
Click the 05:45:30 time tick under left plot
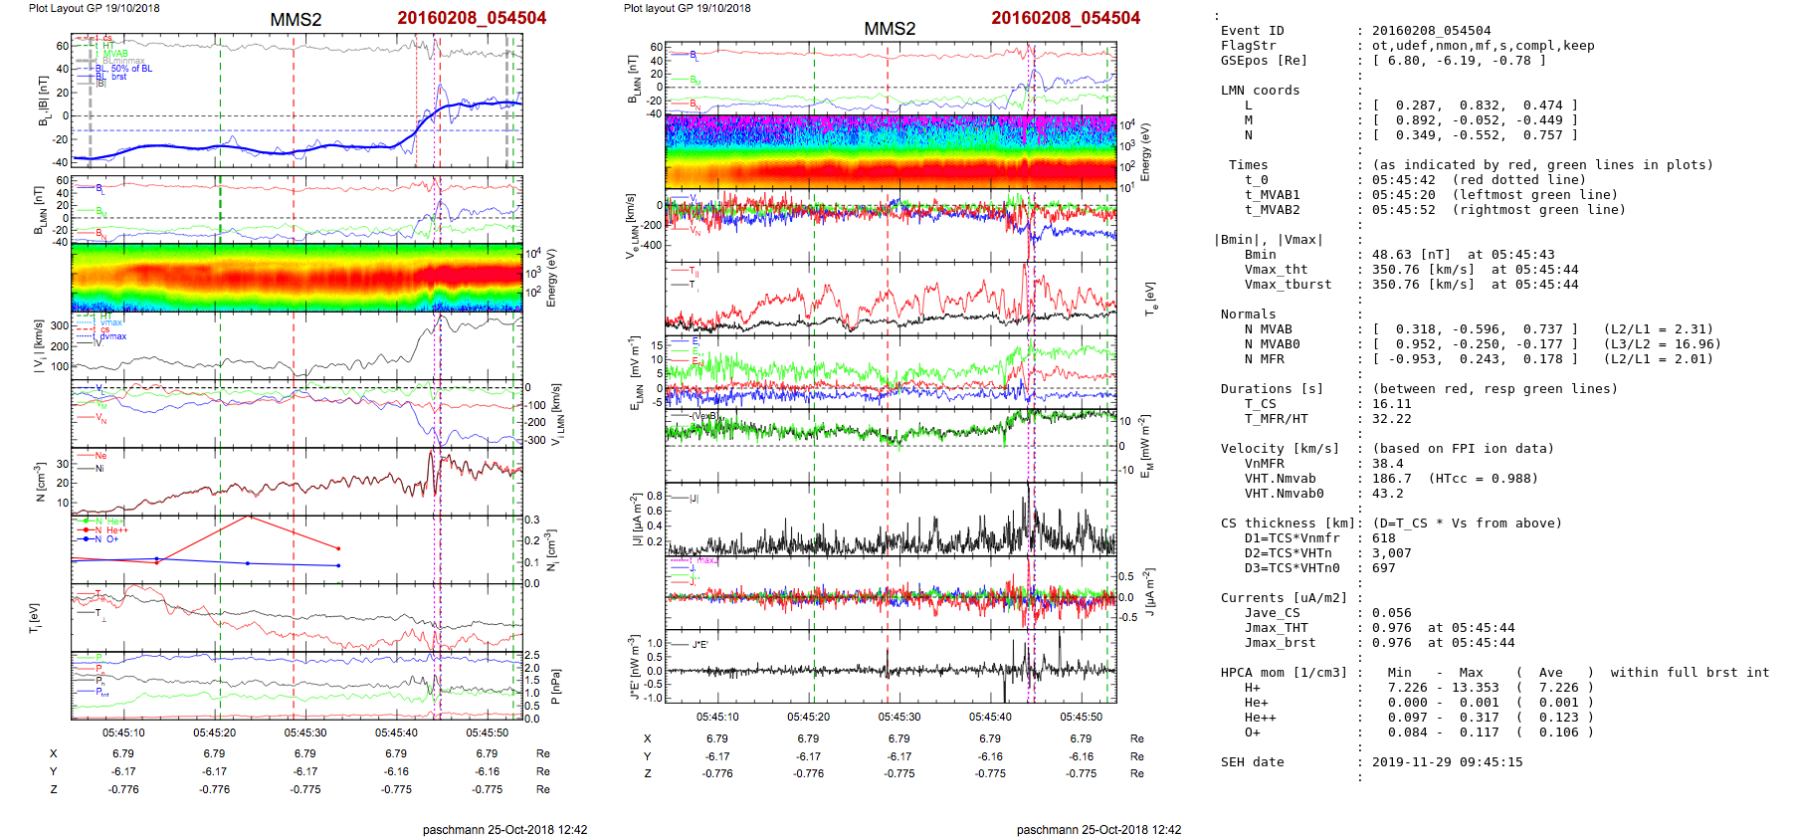[305, 732]
